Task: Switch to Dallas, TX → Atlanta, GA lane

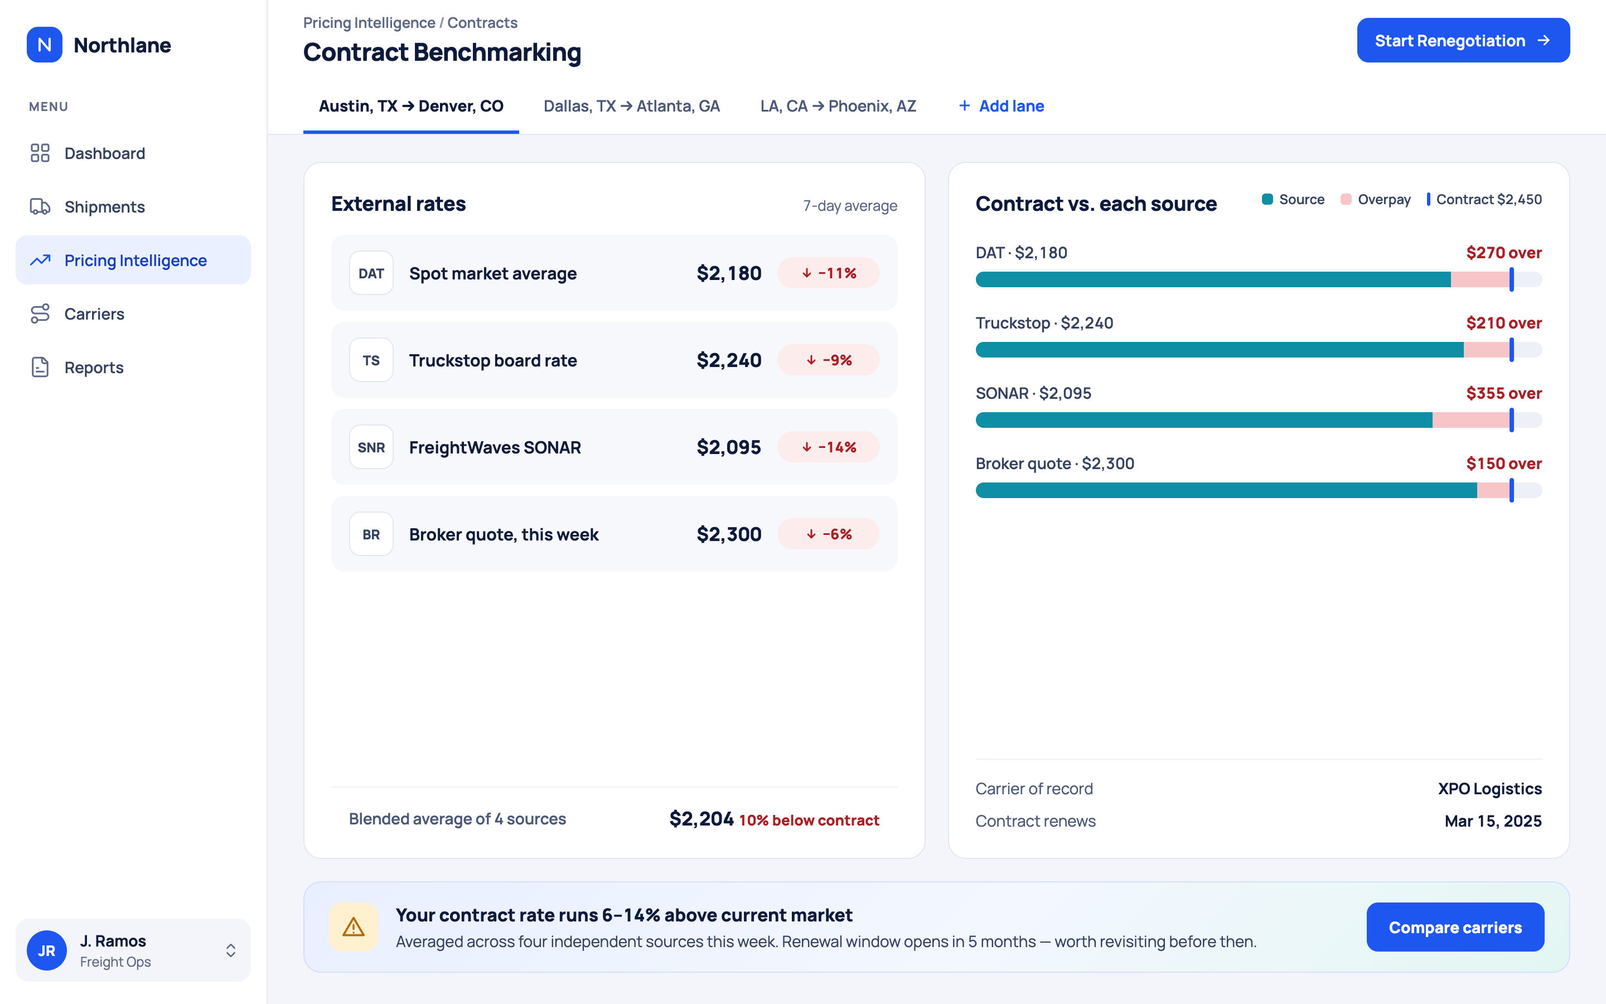Action: pos(631,106)
